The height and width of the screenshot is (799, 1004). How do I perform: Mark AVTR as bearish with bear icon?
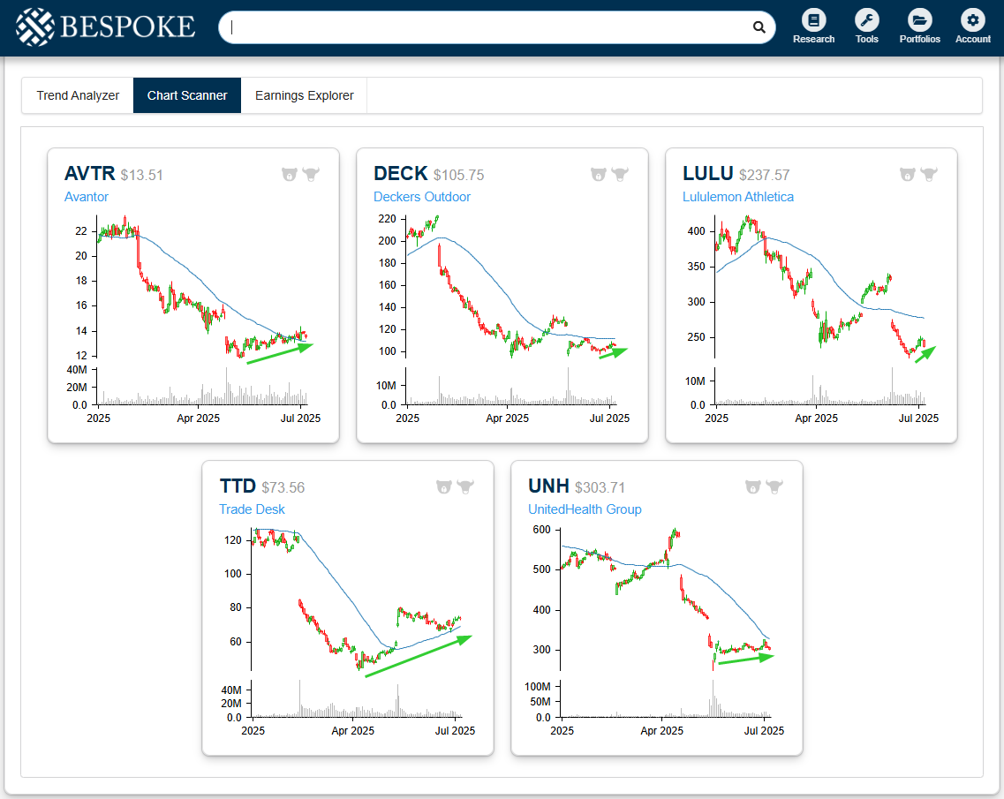pos(290,174)
